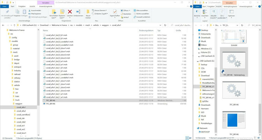Click Ausschneiden (cut) in the ribbon
The height and width of the screenshot is (140, 262).
[35, 10]
